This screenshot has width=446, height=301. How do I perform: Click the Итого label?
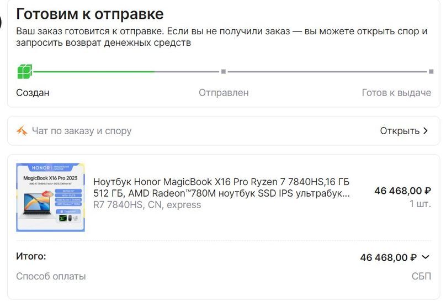[31, 256]
